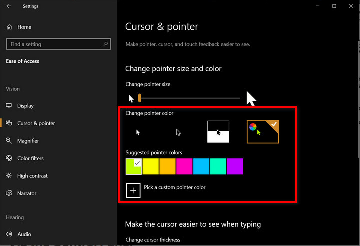Click the Audio speaker icon

point(9,234)
